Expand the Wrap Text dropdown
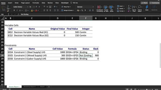This screenshot has width=161, height=90. [70, 7]
